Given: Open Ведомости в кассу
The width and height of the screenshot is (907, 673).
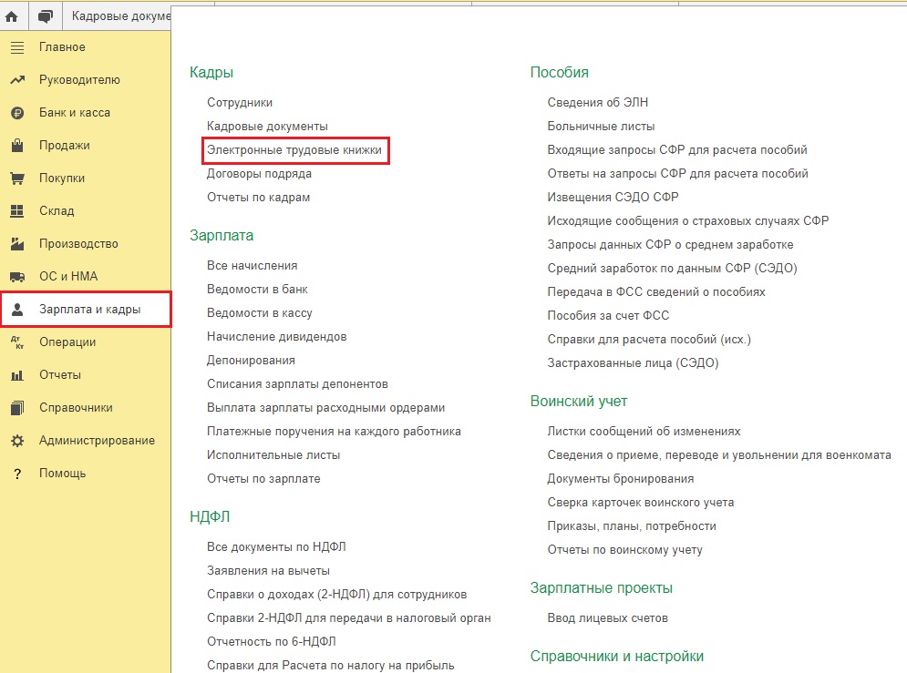Looking at the screenshot, I should click(x=259, y=312).
